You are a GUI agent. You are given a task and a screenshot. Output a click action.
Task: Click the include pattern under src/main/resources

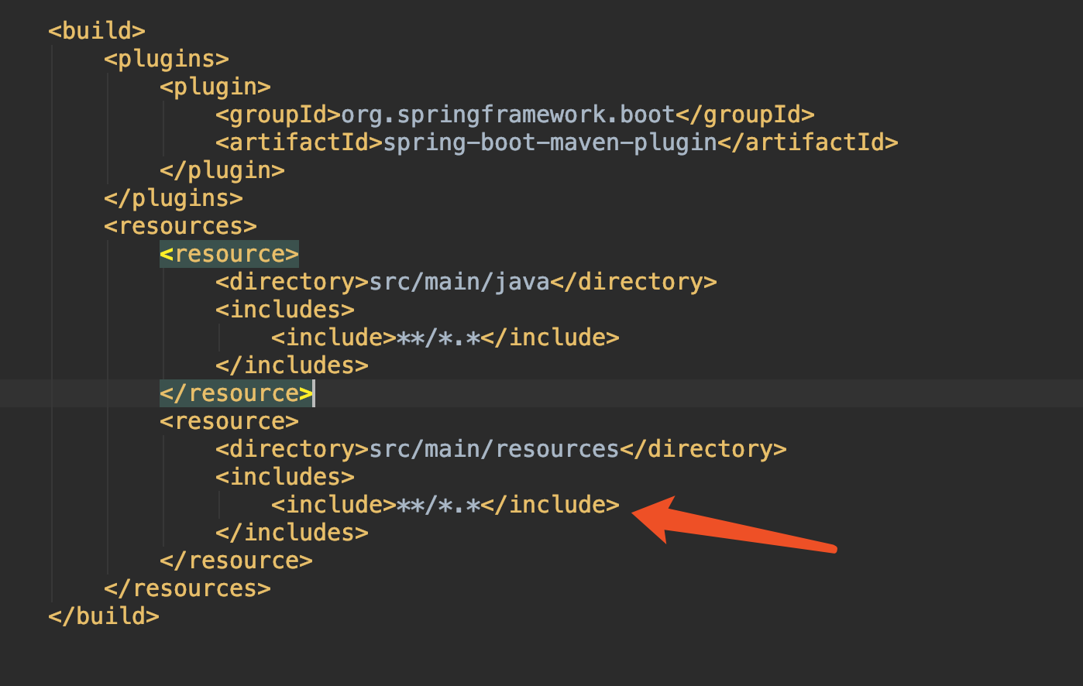(445, 505)
